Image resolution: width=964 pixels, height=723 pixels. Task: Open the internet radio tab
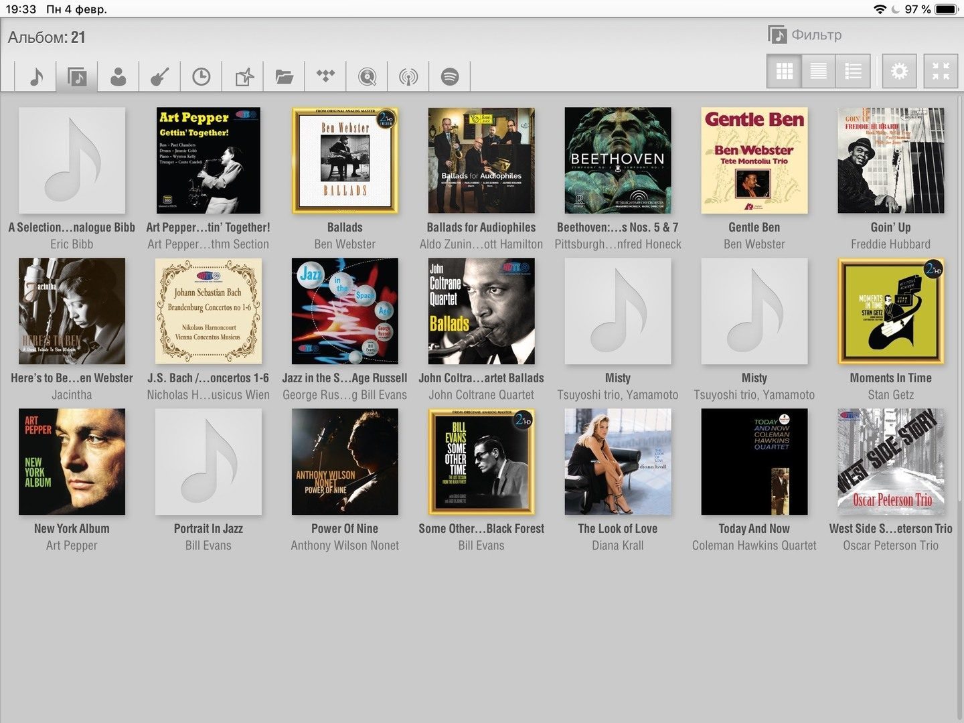click(x=408, y=76)
